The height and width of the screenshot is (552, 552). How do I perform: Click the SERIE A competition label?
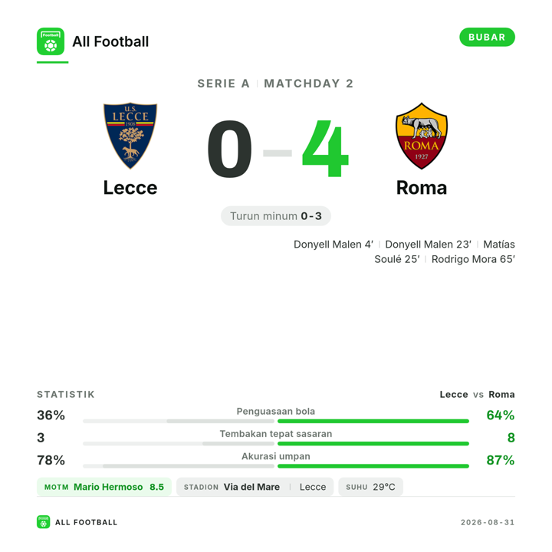click(224, 84)
